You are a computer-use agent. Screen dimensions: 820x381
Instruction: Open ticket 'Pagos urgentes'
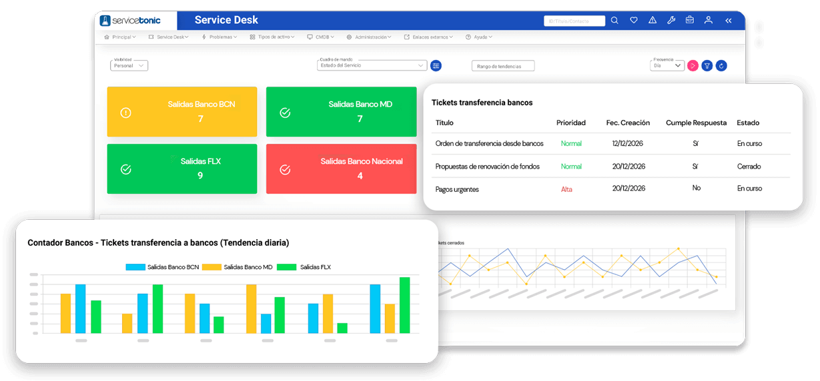(x=457, y=189)
